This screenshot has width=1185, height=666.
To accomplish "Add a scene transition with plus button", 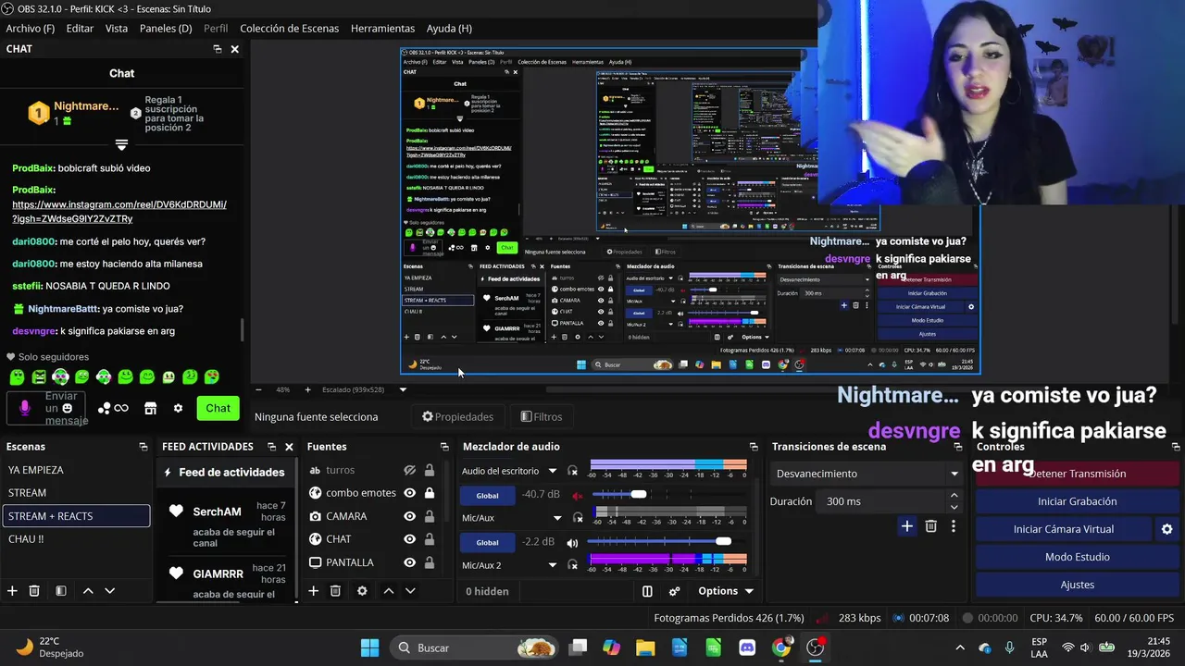I will click(907, 526).
